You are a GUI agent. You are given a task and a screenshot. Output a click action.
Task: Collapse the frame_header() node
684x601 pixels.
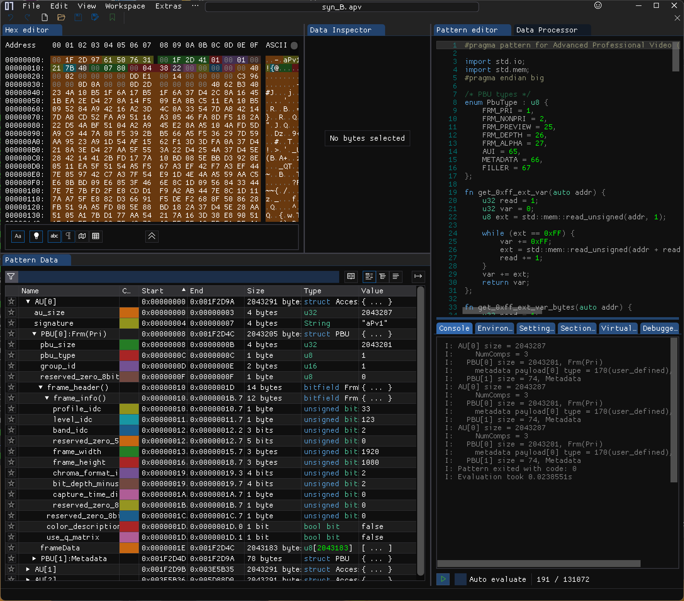click(41, 388)
